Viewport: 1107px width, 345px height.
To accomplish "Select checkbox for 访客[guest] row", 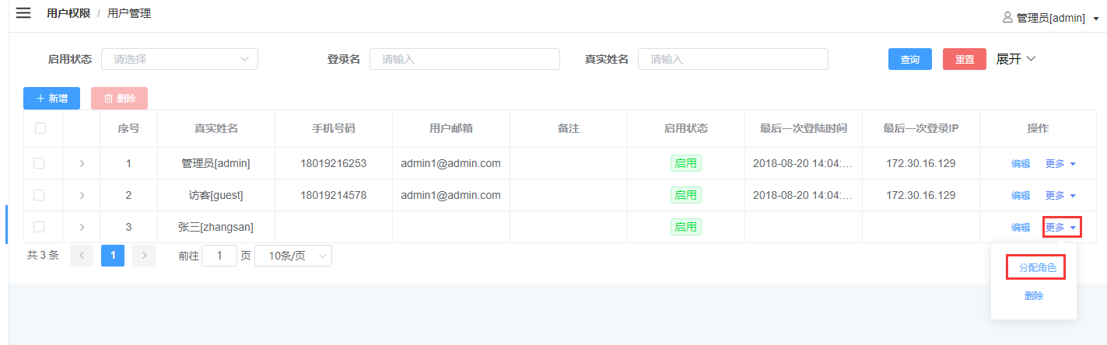I will pos(39,195).
